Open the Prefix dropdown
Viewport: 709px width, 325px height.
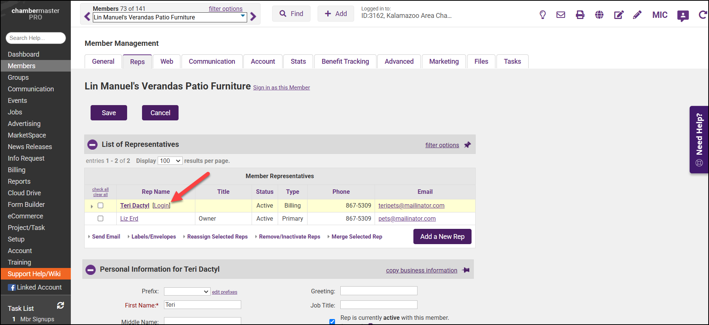pyautogui.click(x=187, y=292)
